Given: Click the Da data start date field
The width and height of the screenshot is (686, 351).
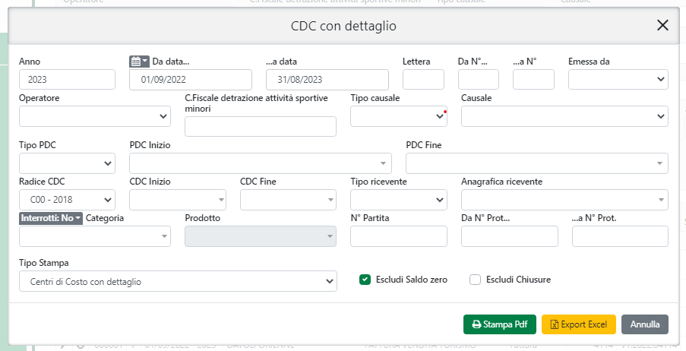Looking at the screenshot, I should pyautogui.click(x=191, y=80).
